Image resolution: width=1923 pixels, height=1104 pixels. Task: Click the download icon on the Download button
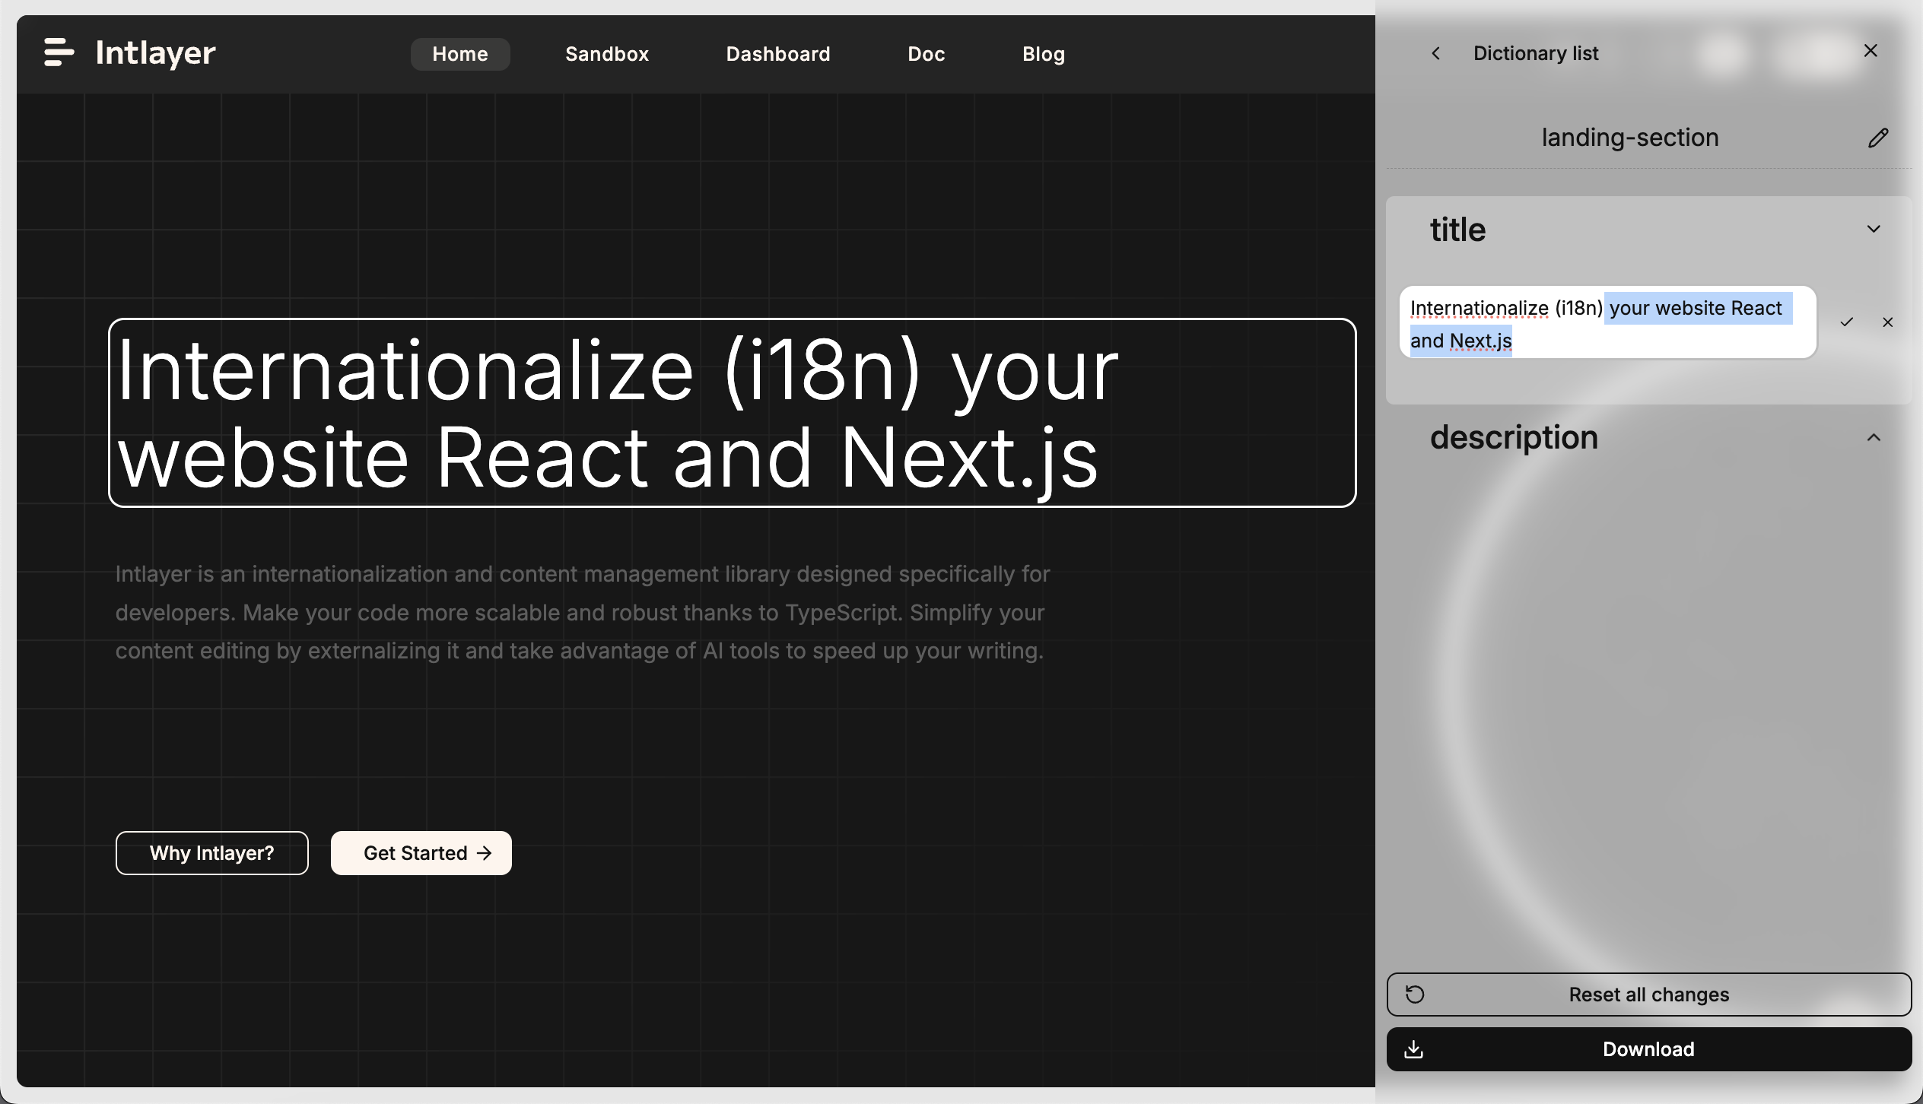coord(1415,1048)
